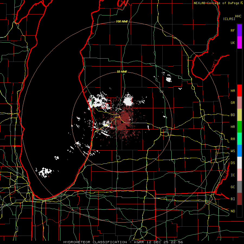The width and height of the screenshot is (244, 244).
Task: Click the 'HA' legend label
Action: 233,91
